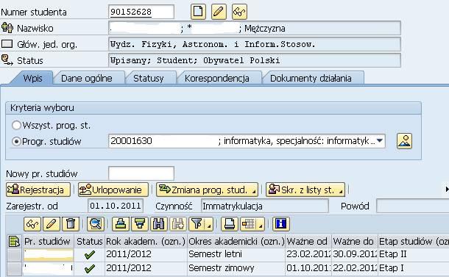Click the Ważne od column header
449x277 pixels.
308,241
